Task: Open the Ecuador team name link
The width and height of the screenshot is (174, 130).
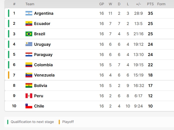Action: [x=42, y=23]
